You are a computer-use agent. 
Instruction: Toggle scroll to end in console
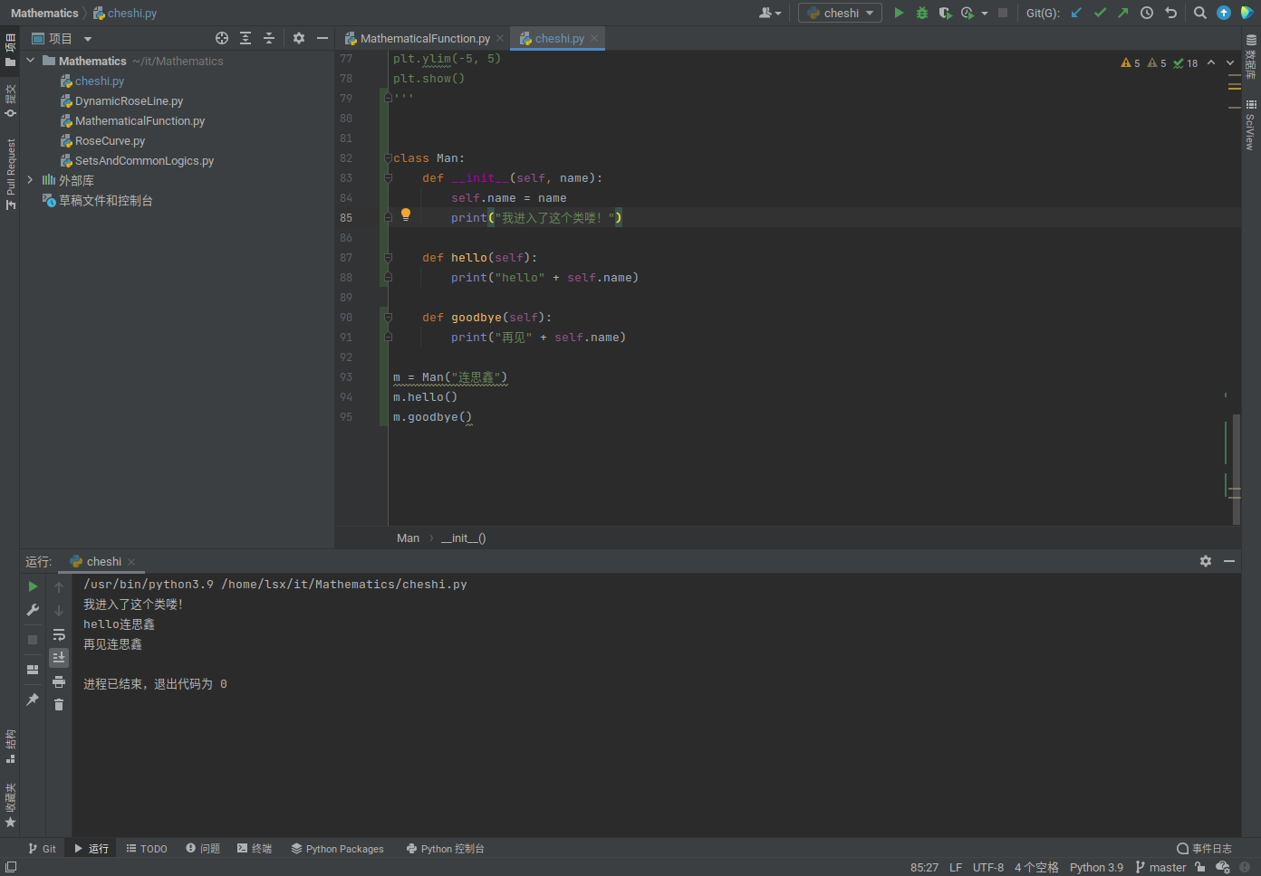pos(59,658)
